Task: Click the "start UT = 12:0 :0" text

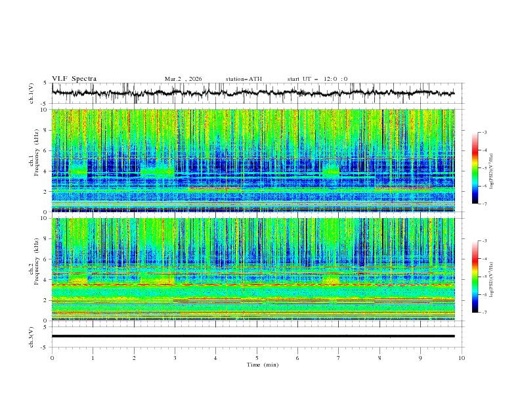Action: pos(317,79)
